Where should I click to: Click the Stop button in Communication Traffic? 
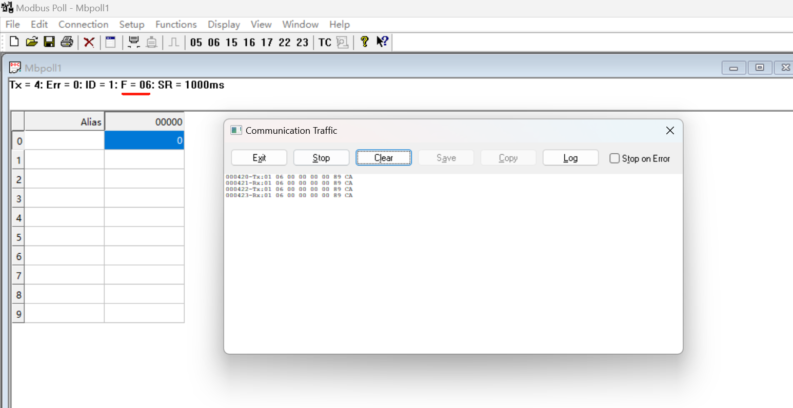click(x=321, y=158)
